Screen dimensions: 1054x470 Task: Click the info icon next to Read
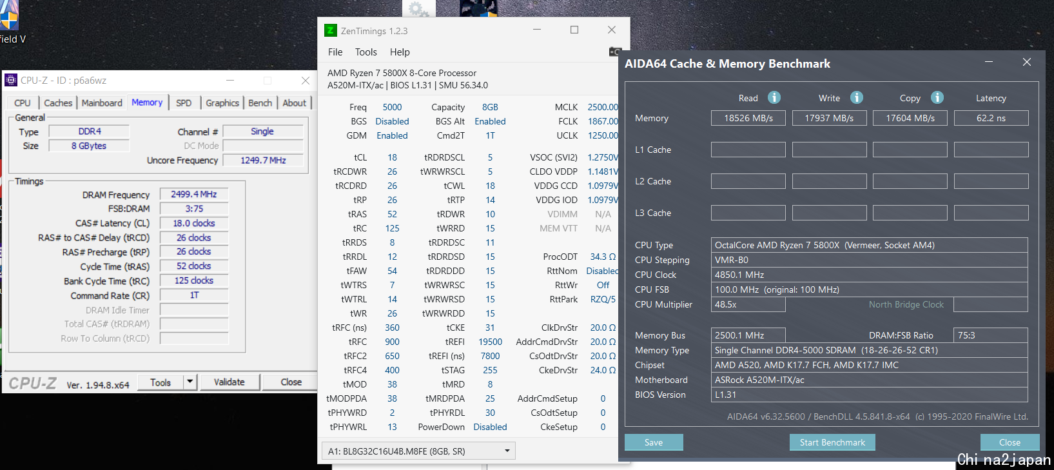tap(774, 97)
